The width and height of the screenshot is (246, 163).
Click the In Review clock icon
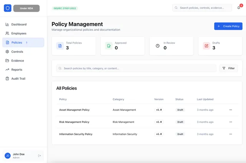[x=158, y=46]
